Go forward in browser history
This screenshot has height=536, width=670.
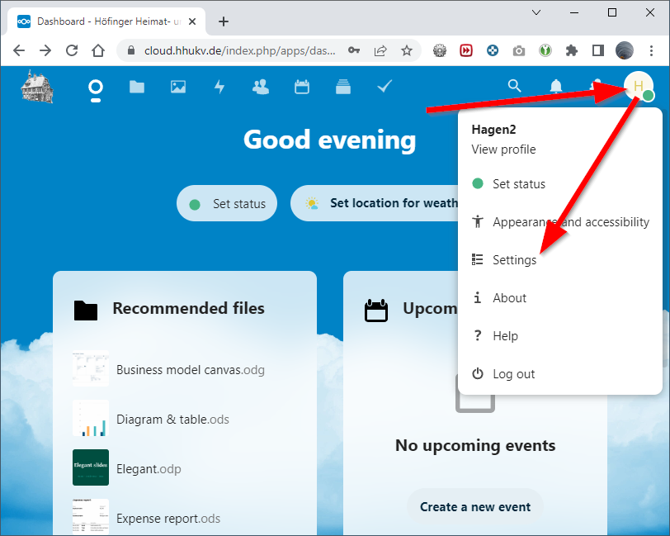(x=45, y=50)
